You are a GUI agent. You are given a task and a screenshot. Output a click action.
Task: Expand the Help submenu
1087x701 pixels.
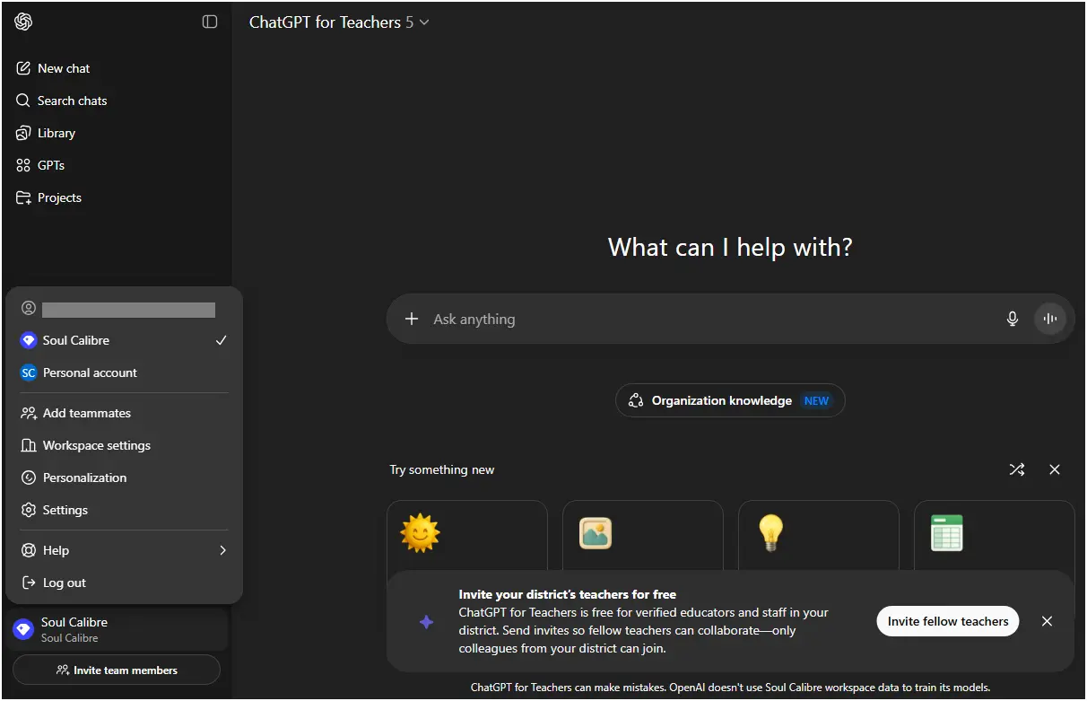(124, 550)
